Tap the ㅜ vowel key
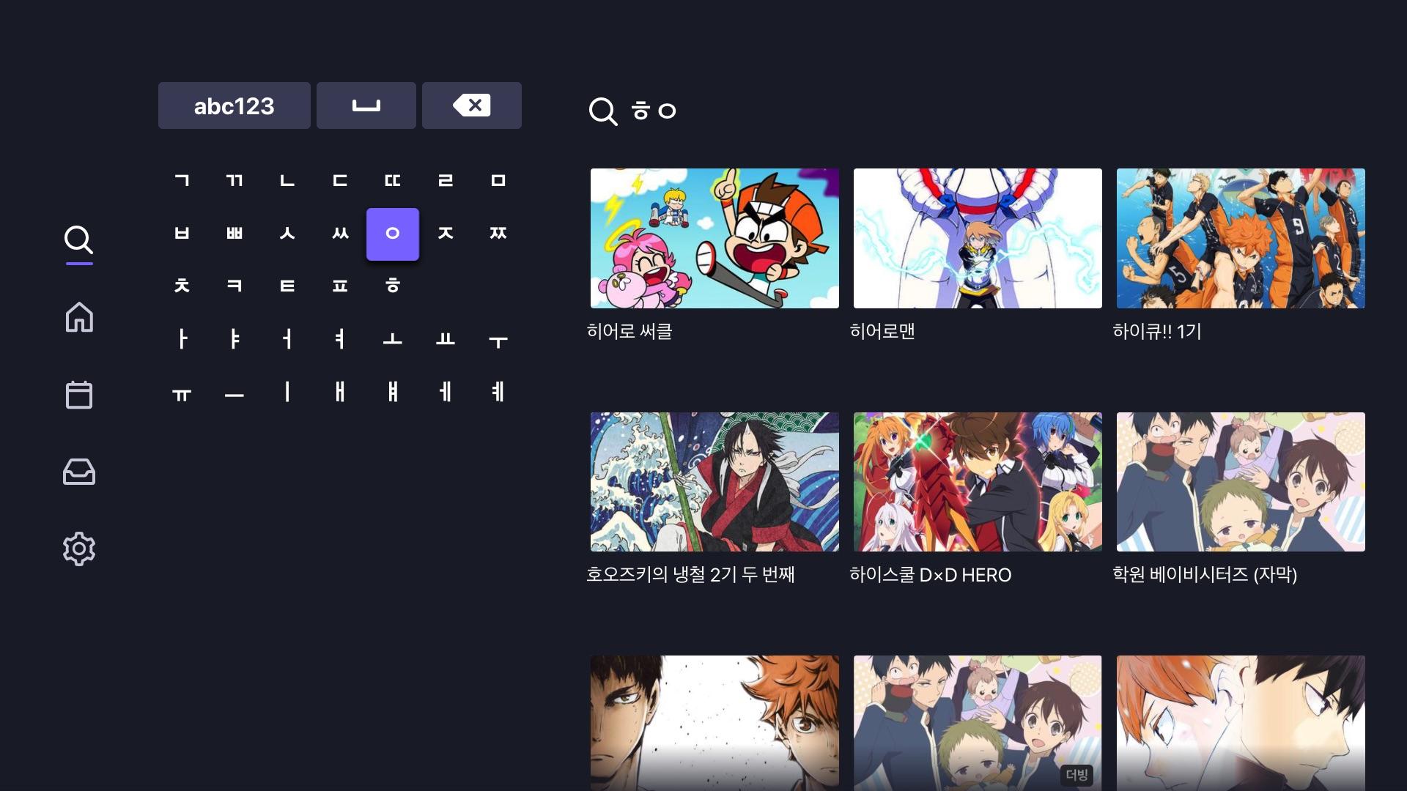Image resolution: width=1407 pixels, height=791 pixels. (x=498, y=339)
